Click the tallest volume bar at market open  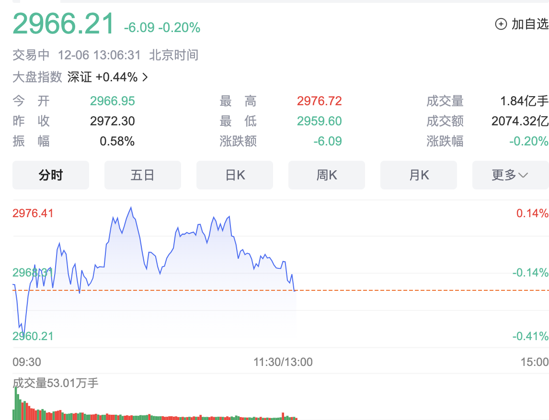[x=15, y=403]
